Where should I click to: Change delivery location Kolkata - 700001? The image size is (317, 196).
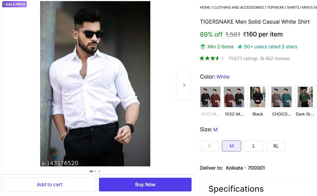pyautogui.click(x=245, y=168)
